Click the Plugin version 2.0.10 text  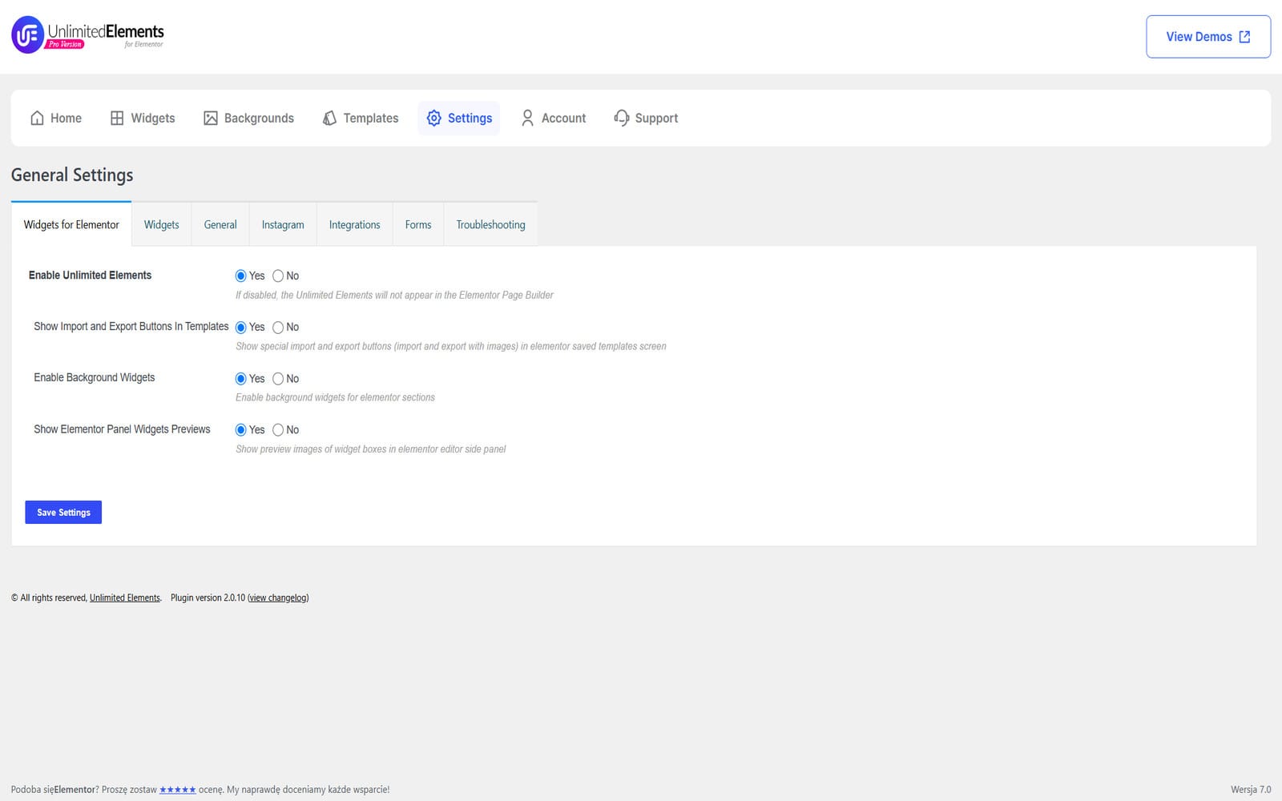click(x=208, y=598)
